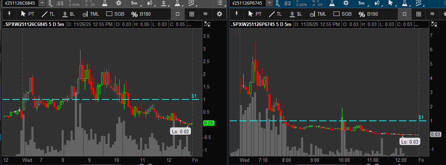Toggle the grid layout mode in right chart
Viewport: 446px width, 165px height.
click(419, 14)
